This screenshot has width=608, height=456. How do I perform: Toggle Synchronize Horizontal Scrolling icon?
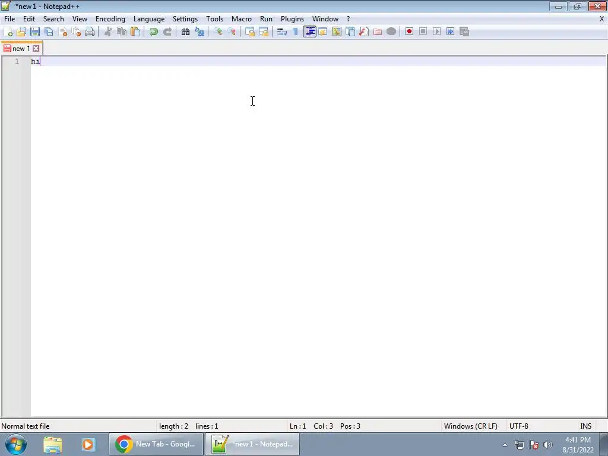tap(263, 32)
